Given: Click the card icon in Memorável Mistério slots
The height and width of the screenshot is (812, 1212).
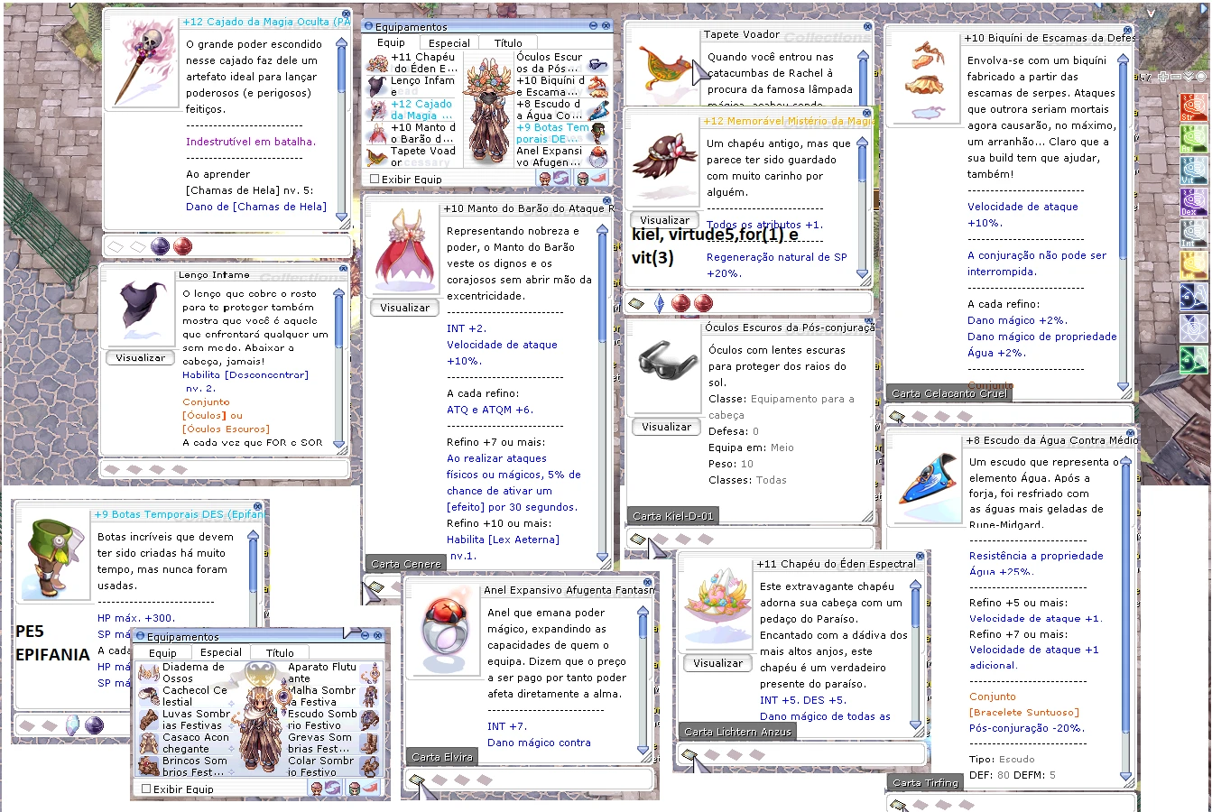Looking at the screenshot, I should [x=636, y=303].
